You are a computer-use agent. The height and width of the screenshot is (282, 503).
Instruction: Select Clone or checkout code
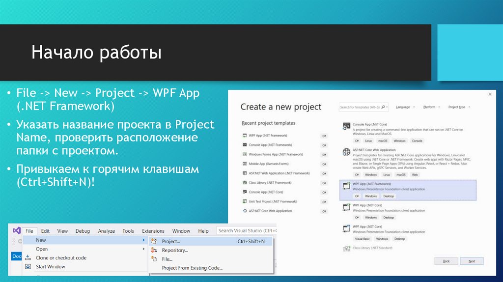(x=61, y=257)
